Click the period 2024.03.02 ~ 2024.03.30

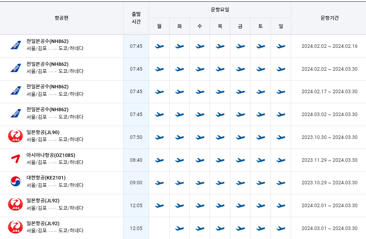329,114
